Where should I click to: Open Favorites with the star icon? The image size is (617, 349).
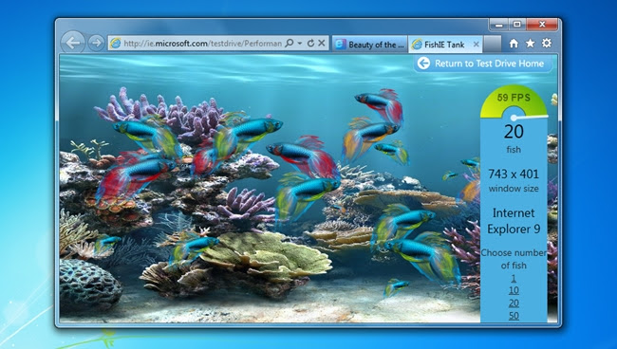(x=530, y=44)
